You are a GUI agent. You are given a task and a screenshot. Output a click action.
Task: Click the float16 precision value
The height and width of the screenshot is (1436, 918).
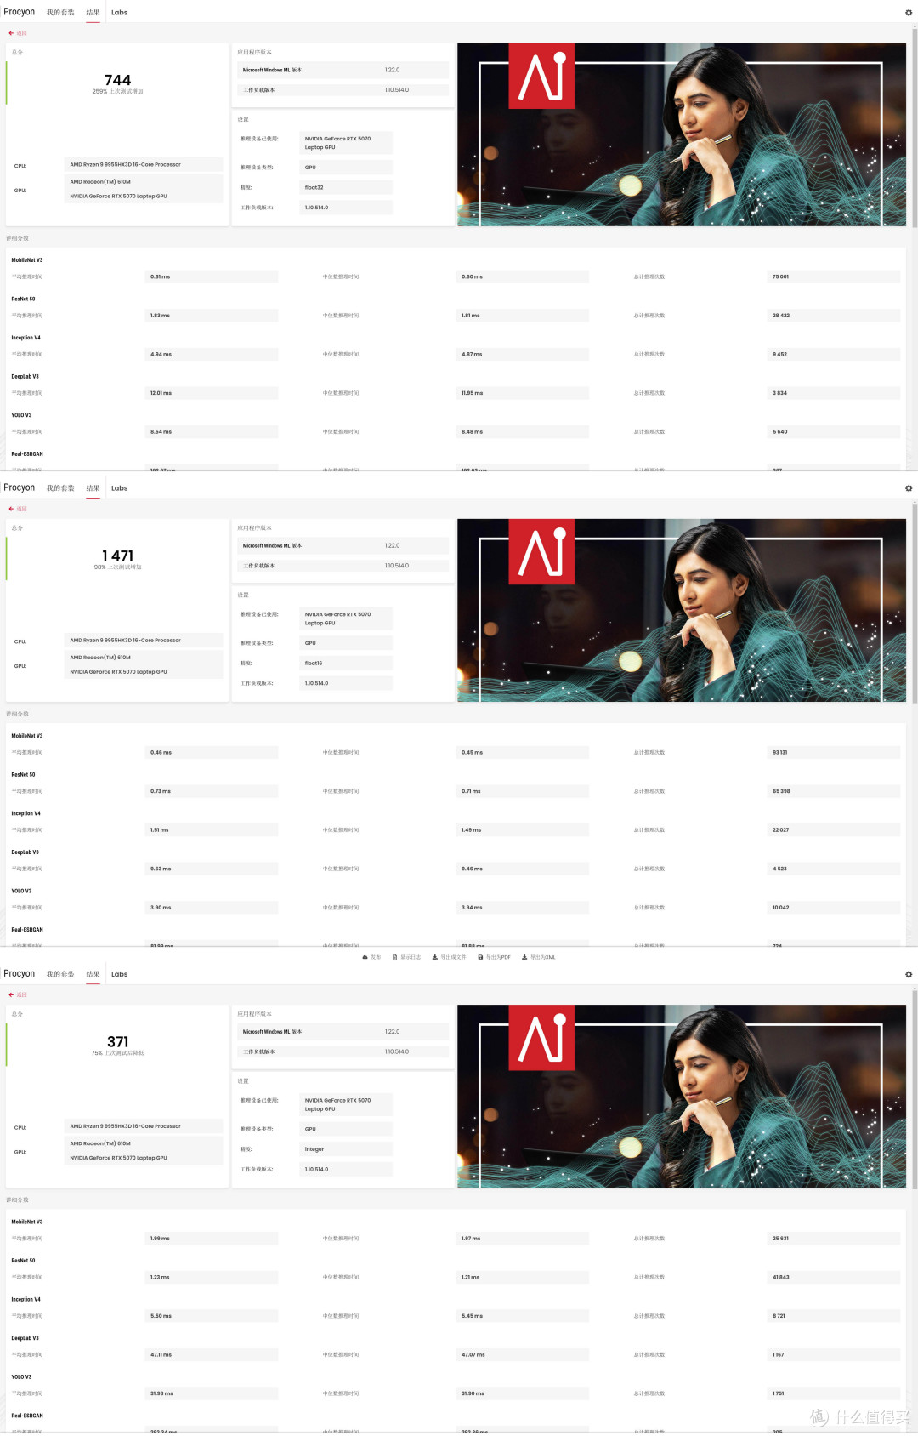[346, 663]
